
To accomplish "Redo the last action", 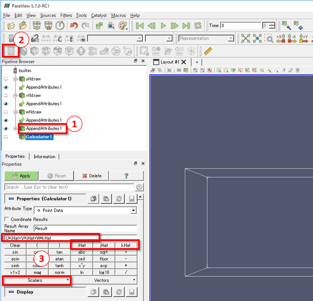I will tap(85, 26).
